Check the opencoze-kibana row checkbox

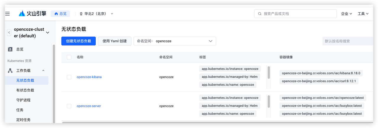69,77
